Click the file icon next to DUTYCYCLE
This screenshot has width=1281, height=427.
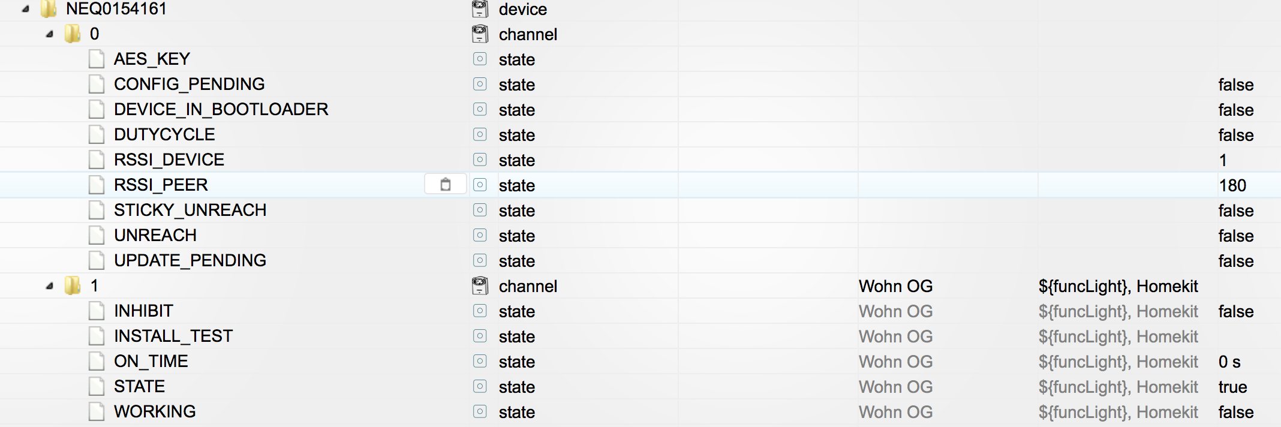click(96, 134)
